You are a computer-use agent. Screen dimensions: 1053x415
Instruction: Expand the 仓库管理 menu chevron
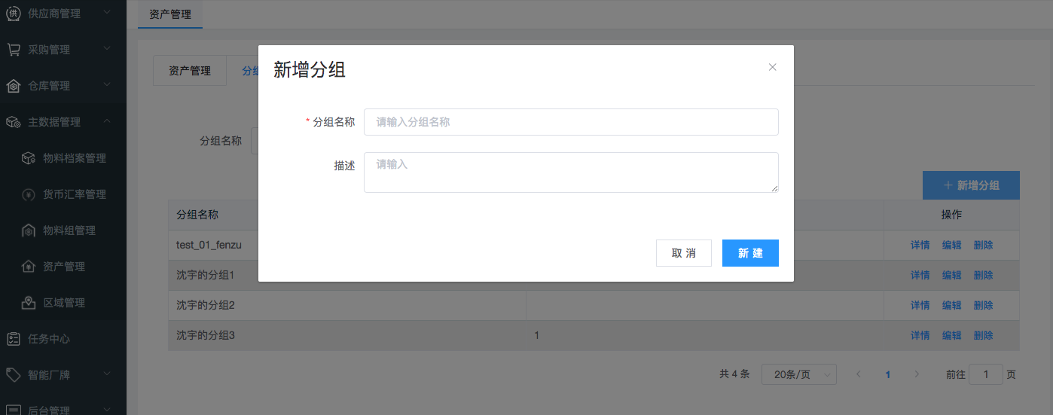coord(107,85)
